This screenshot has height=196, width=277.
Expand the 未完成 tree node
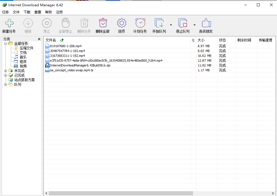pyautogui.click(x=5, y=71)
